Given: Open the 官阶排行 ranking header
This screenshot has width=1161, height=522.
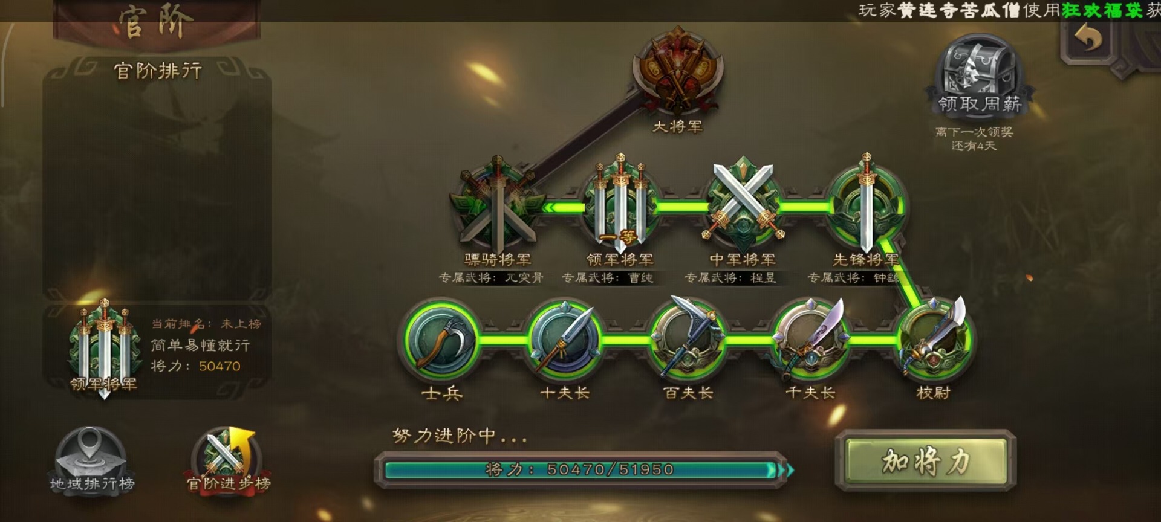Looking at the screenshot, I should coord(158,71).
